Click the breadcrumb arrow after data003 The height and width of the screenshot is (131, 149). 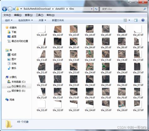click(67, 9)
